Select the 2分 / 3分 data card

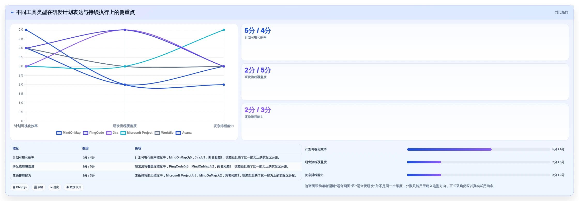[405, 122]
